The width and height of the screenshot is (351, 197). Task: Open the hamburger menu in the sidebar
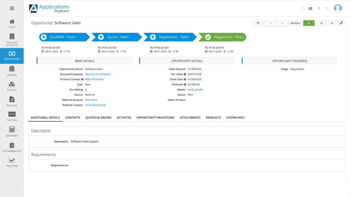click(12, 8)
